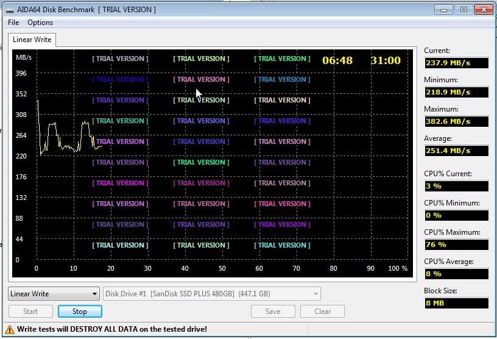
Task: Click the elapsed time 06:48 on graph
Action: click(x=337, y=60)
